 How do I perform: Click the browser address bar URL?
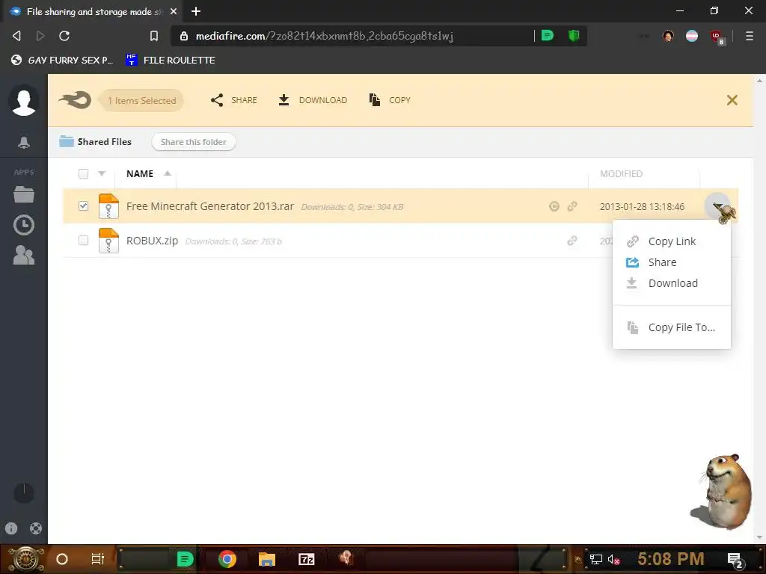[x=325, y=36]
